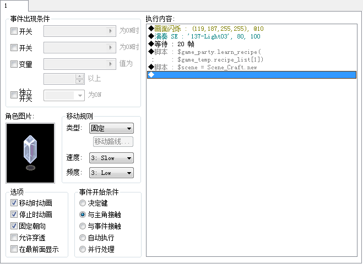Tick the 独立开关 condition checkbox
Viewport: 363px width, 264px height.
(14, 95)
